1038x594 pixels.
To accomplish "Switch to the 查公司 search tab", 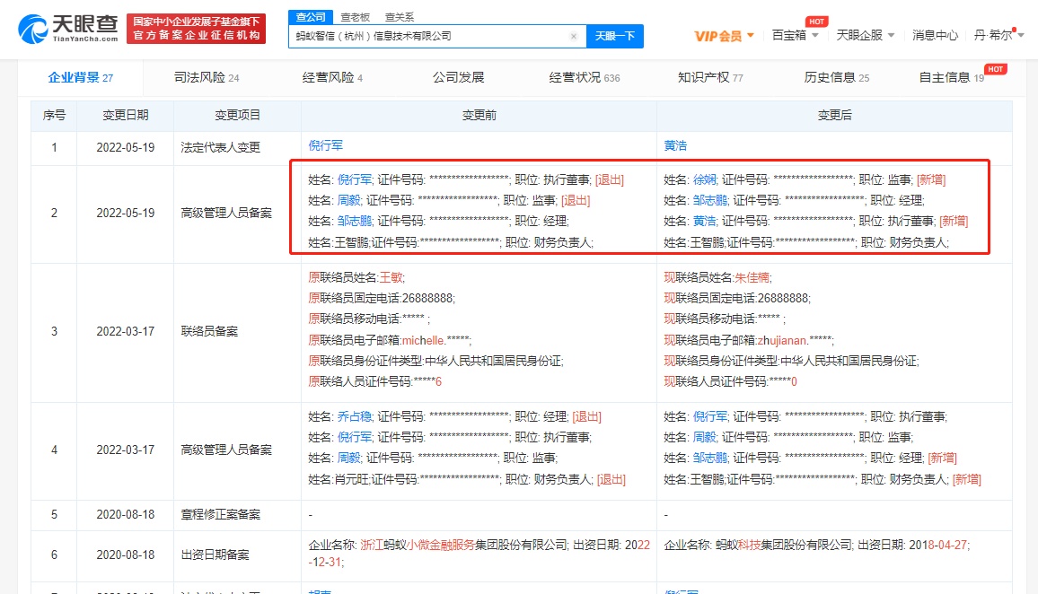I will tap(311, 16).
